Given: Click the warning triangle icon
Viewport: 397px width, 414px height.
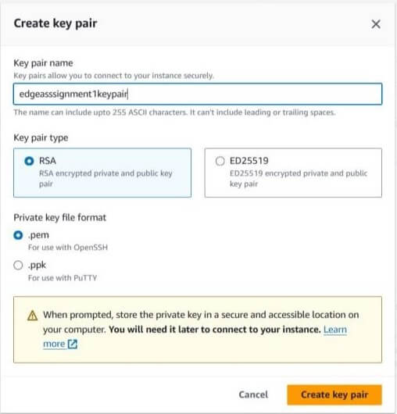Looking at the screenshot, I should coord(33,316).
